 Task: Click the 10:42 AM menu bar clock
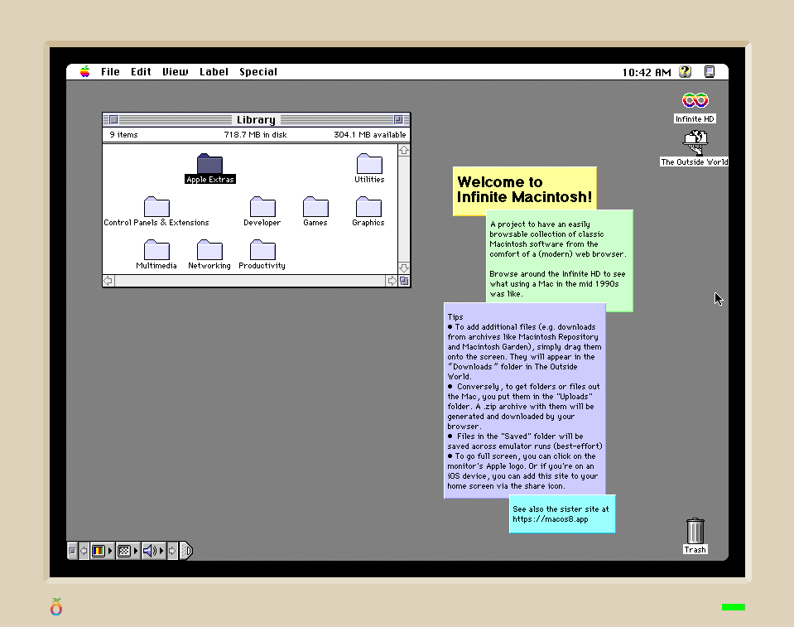click(647, 72)
